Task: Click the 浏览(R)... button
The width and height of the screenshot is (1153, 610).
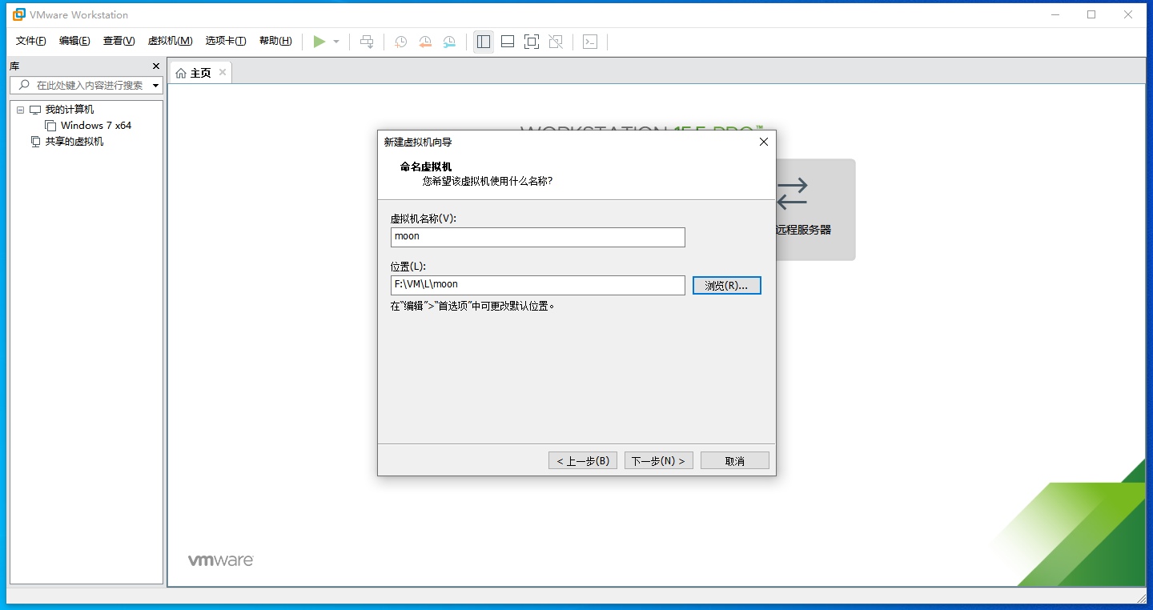Action: point(726,285)
